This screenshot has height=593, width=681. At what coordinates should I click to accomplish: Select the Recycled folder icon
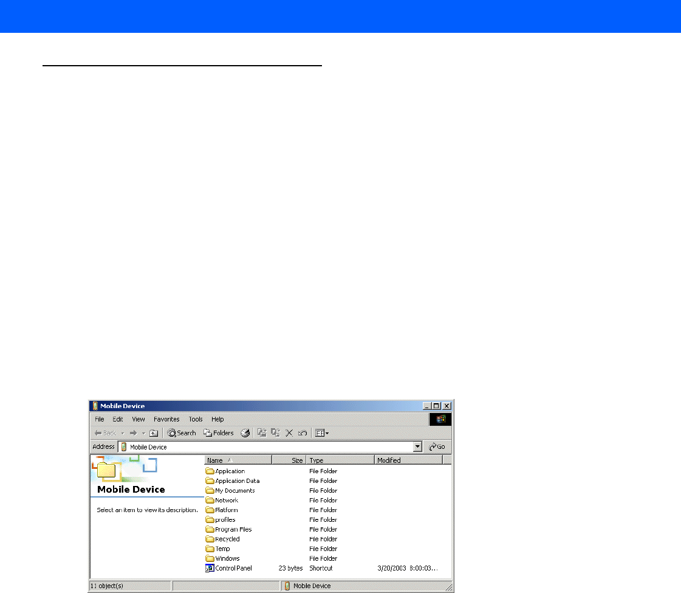(210, 539)
